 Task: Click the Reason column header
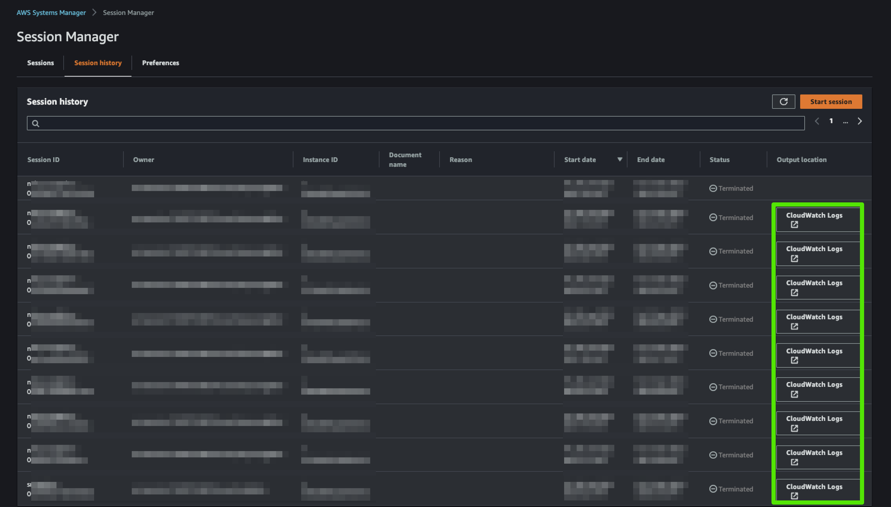pyautogui.click(x=460, y=159)
